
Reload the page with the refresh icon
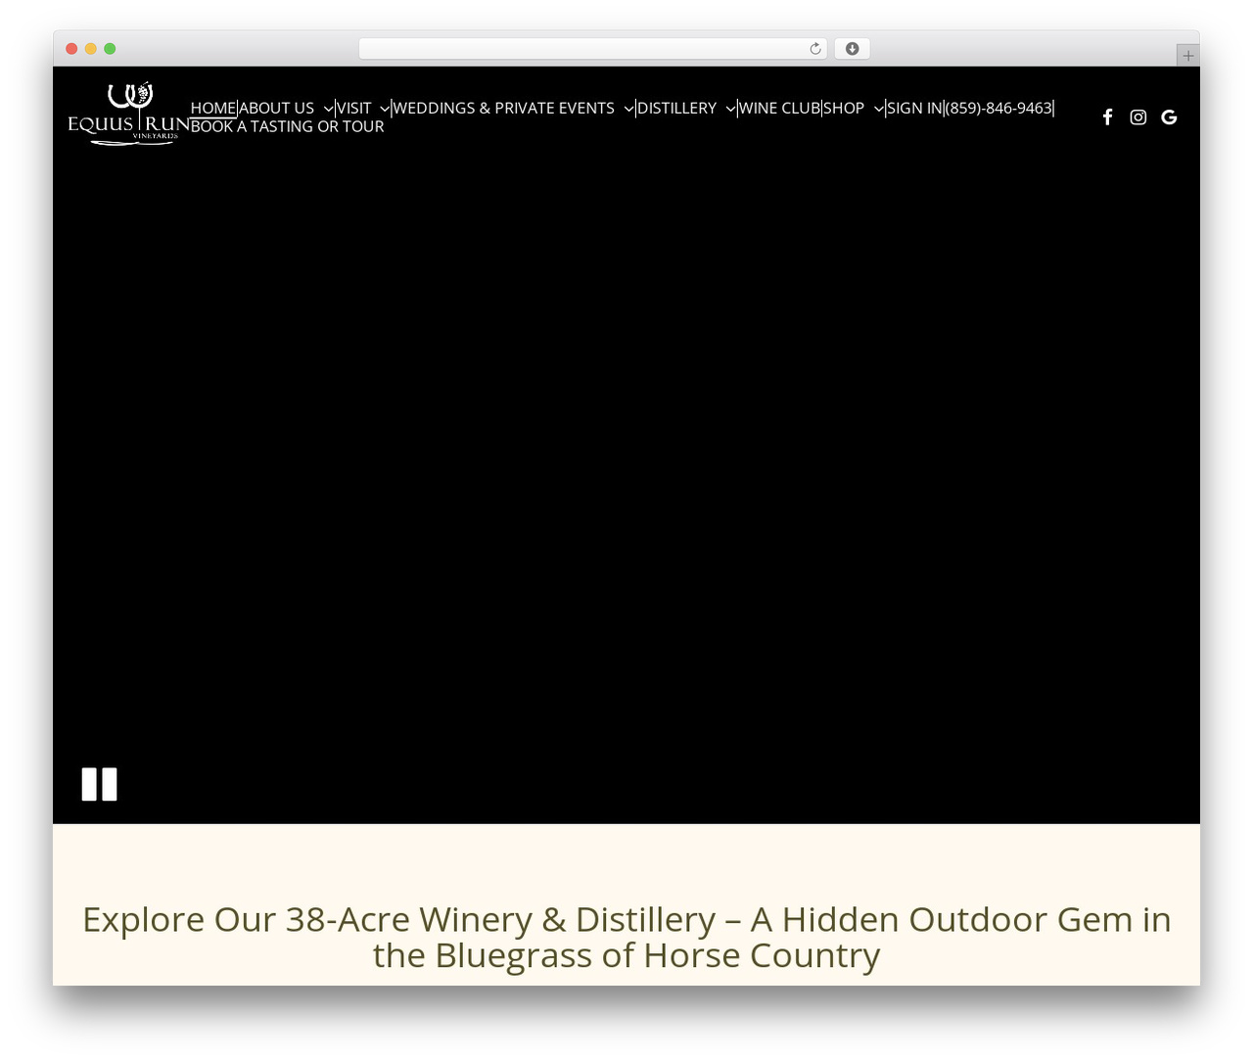815,49
